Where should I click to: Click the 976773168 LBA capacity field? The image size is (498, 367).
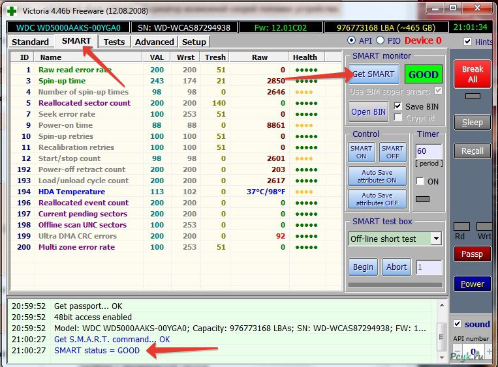click(386, 27)
